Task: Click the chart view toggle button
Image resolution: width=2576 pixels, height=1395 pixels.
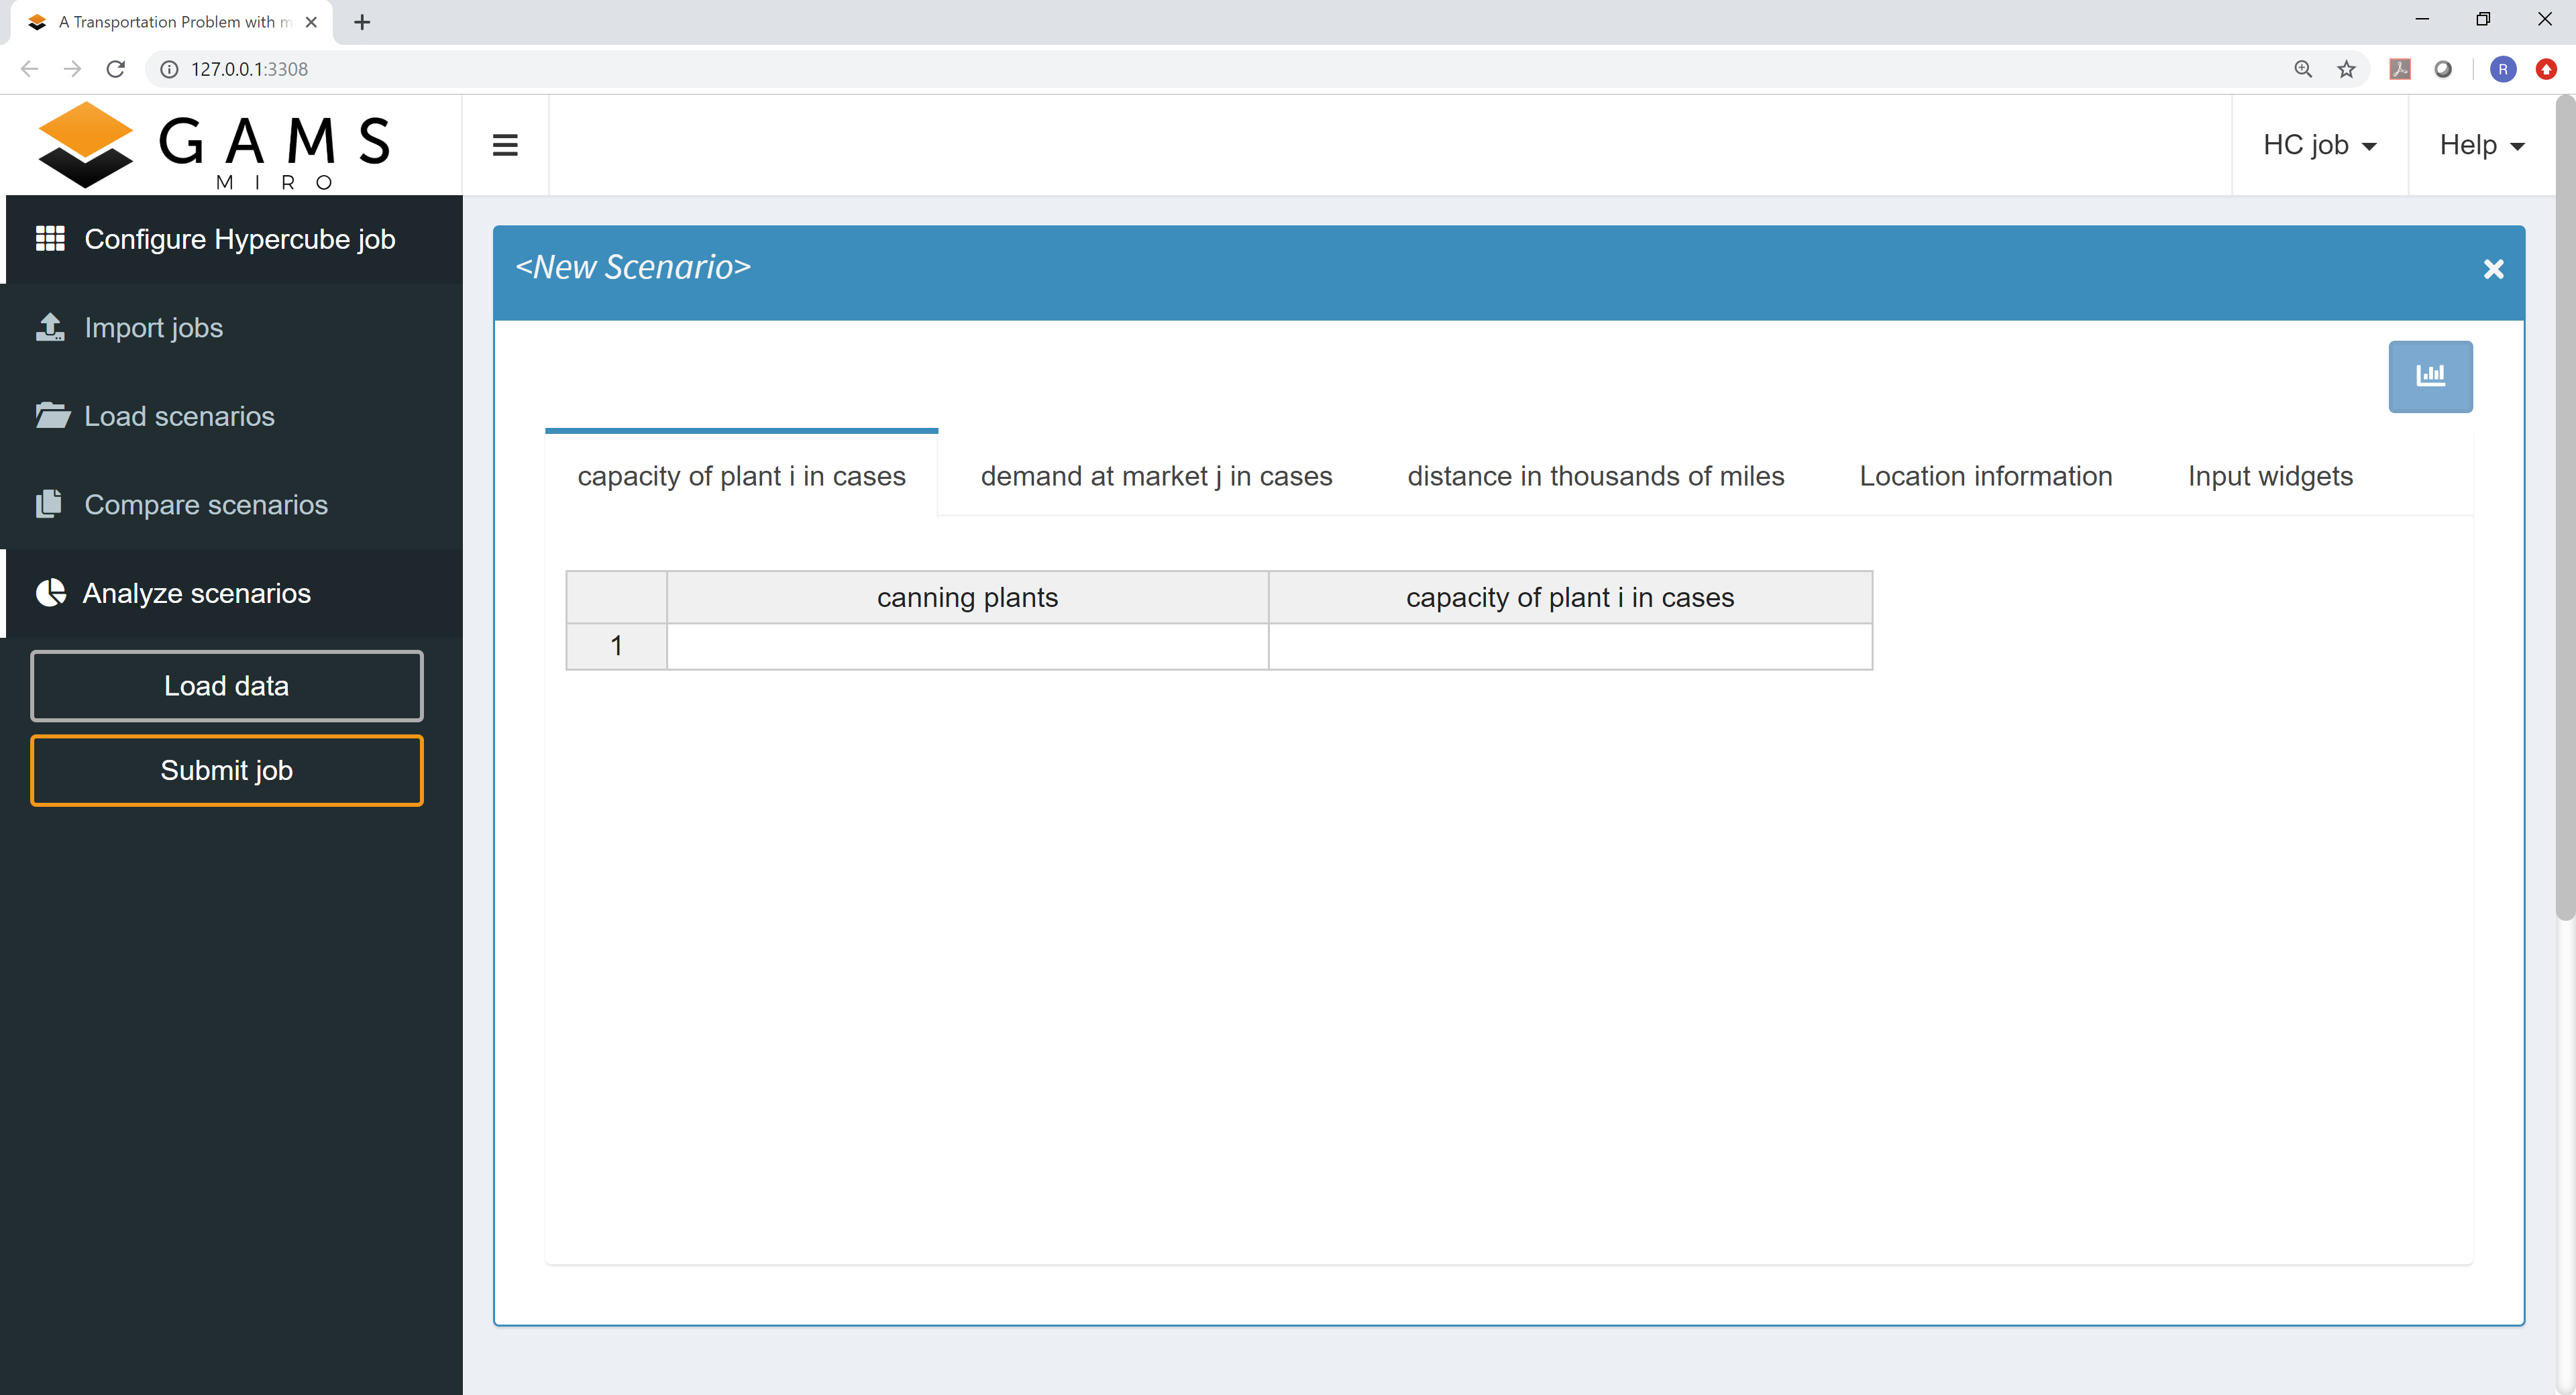Action: click(2429, 376)
